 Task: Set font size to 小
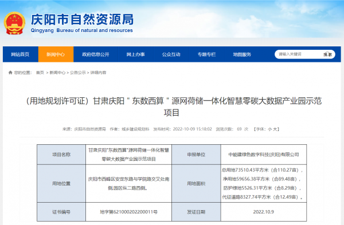269,129
